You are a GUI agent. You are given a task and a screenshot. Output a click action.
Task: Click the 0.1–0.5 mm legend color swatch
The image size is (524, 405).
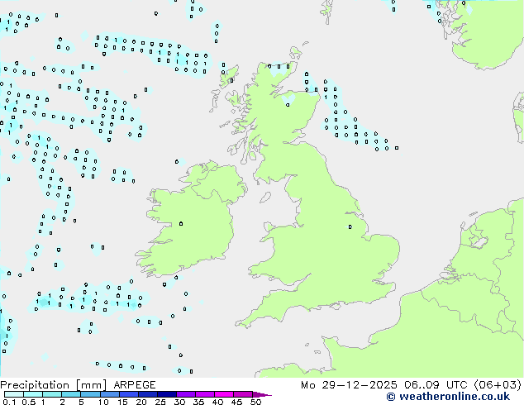14,394
